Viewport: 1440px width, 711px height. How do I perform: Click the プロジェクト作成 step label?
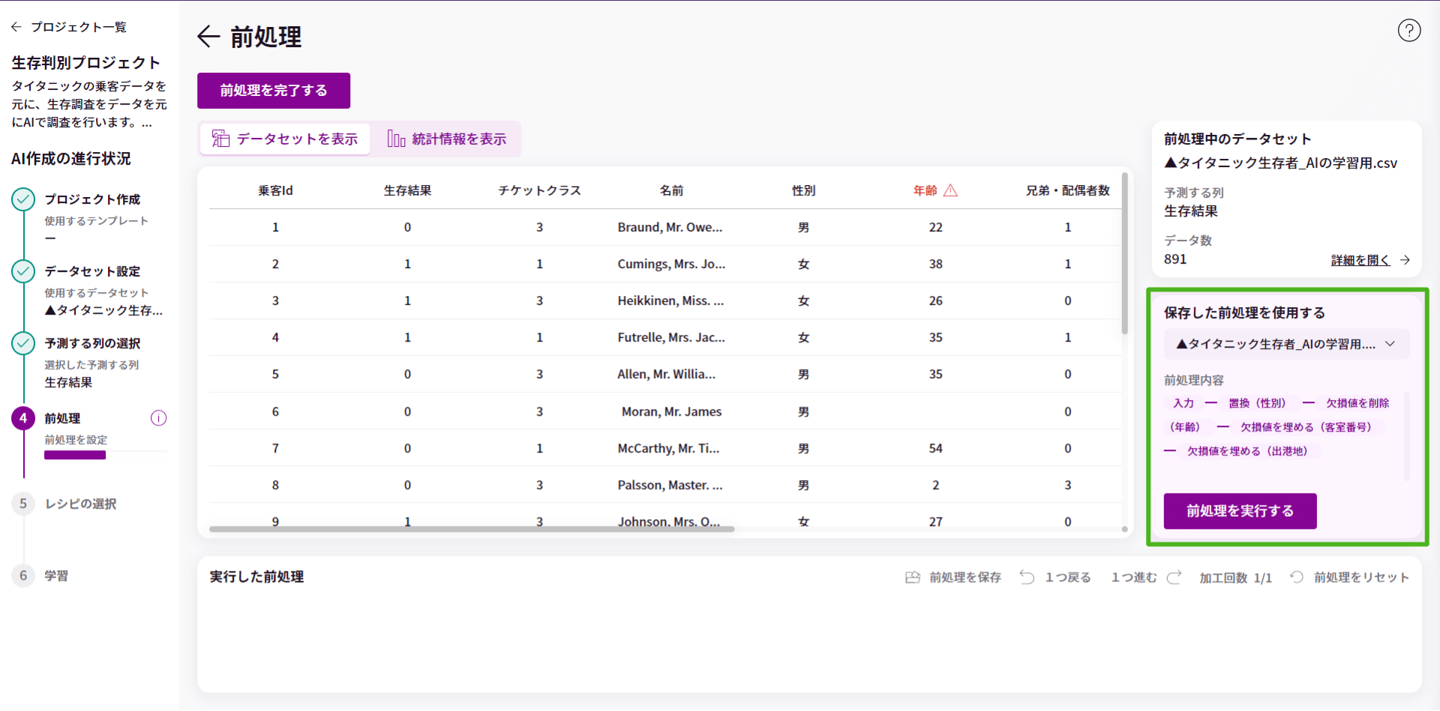pyautogui.click(x=92, y=199)
